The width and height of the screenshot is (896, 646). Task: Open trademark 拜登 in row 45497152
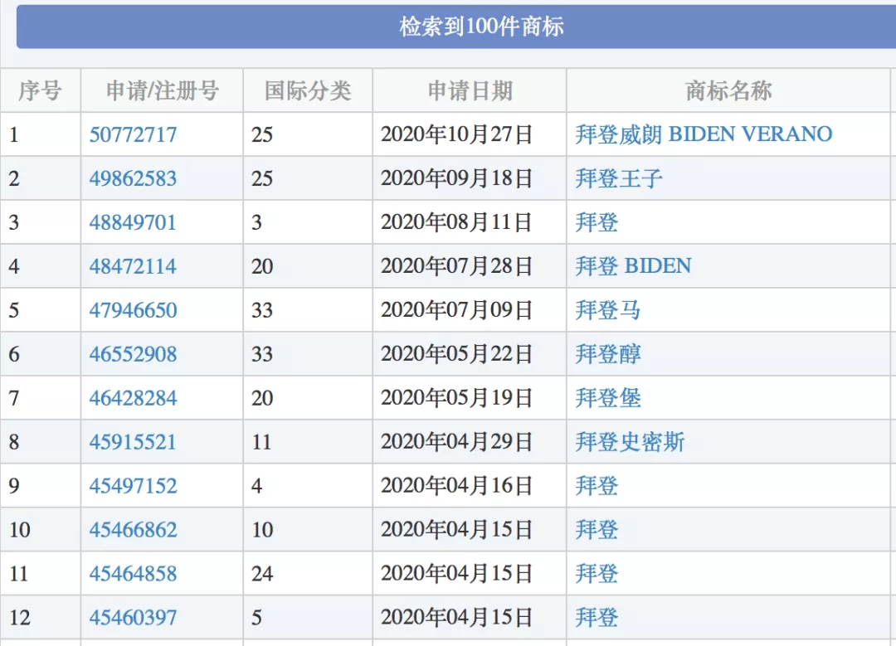coord(597,486)
